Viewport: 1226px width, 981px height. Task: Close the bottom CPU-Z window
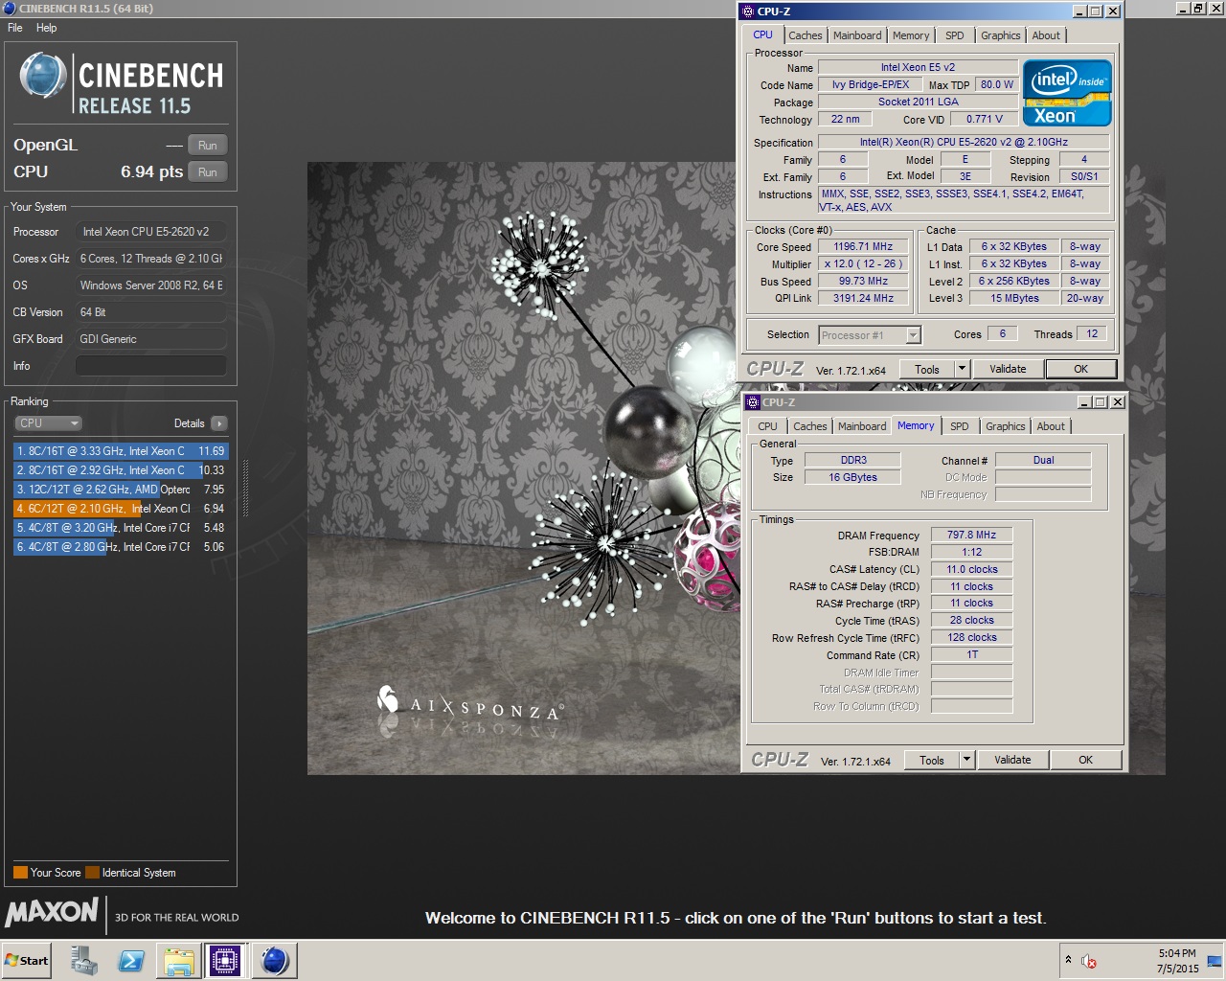[x=1117, y=402]
